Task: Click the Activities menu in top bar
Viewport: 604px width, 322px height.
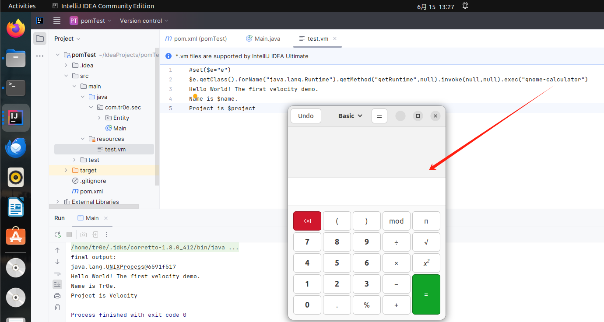Action: coord(22,6)
